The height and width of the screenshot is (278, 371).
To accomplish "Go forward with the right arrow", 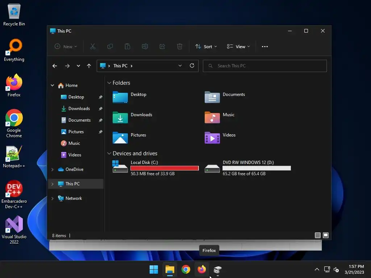I will point(67,66).
